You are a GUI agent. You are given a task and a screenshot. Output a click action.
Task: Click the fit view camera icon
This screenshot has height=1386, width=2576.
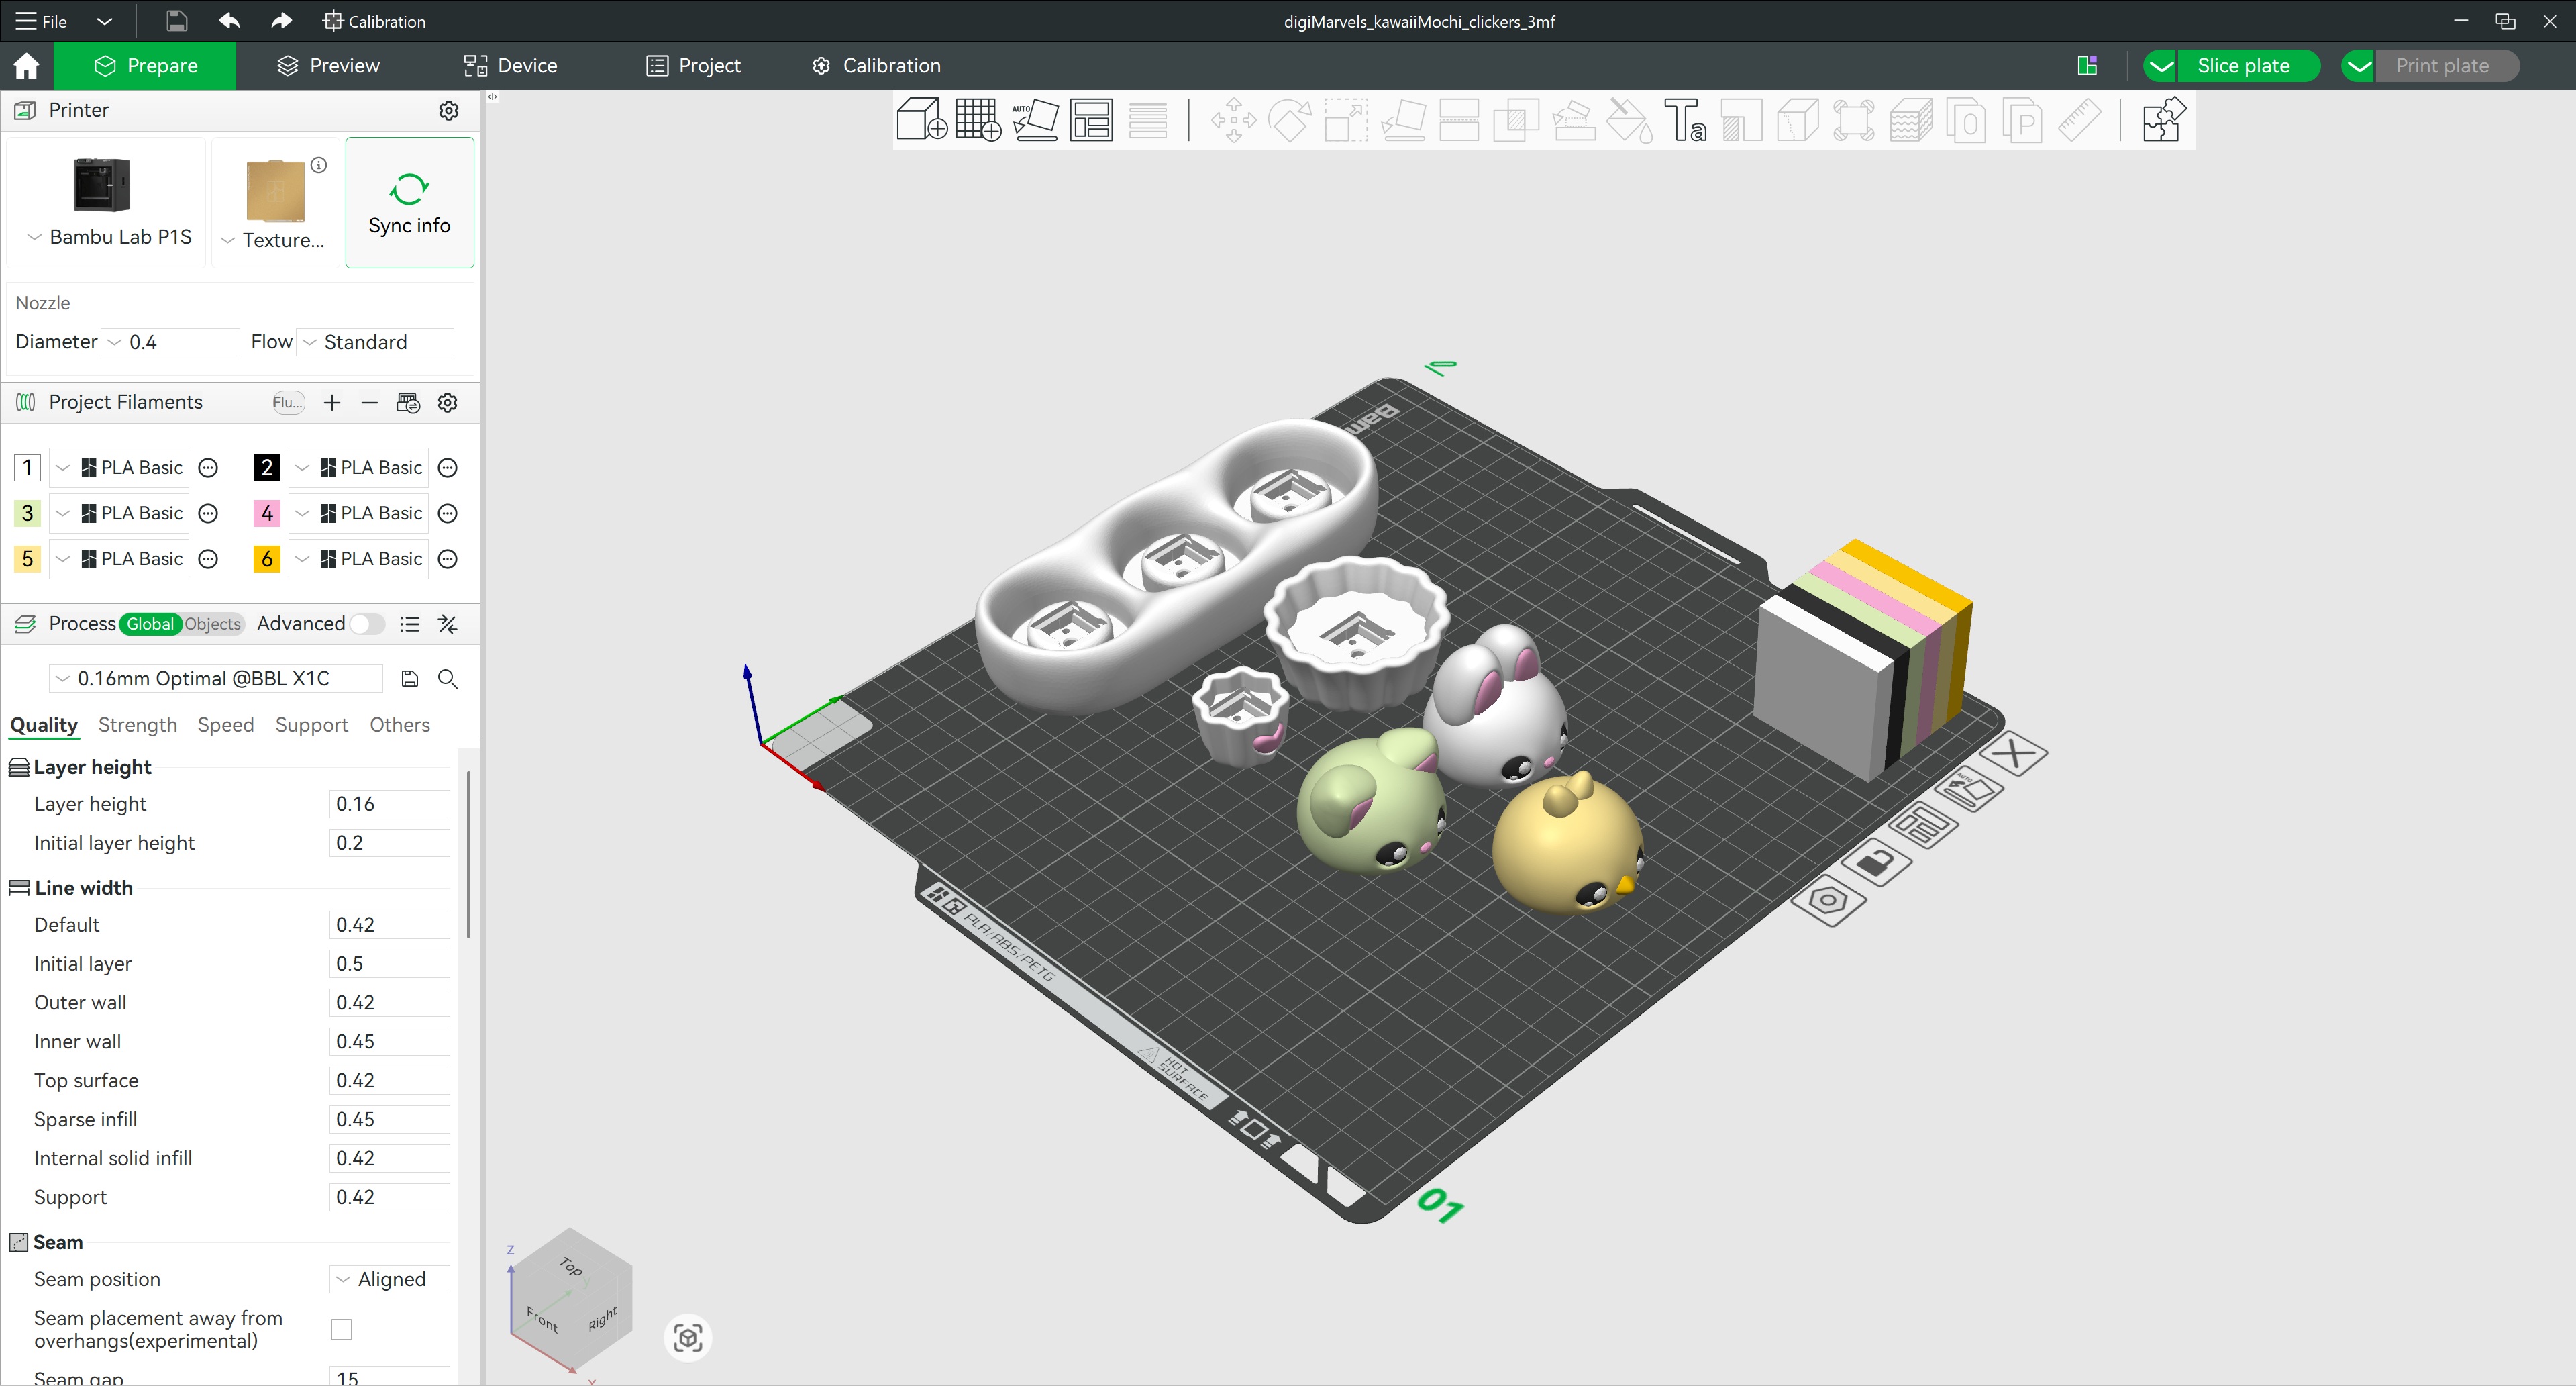pyautogui.click(x=688, y=1337)
